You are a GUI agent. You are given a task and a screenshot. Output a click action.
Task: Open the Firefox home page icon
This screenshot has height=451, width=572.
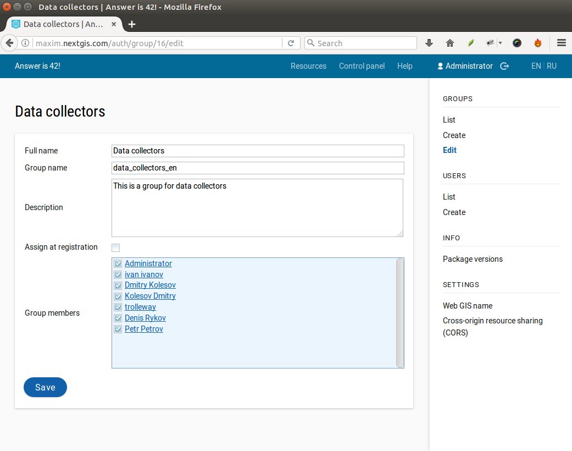coord(449,42)
